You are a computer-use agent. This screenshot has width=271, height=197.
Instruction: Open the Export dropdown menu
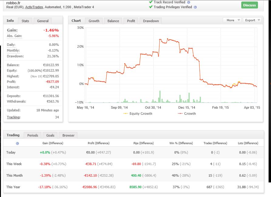(x=252, y=20)
